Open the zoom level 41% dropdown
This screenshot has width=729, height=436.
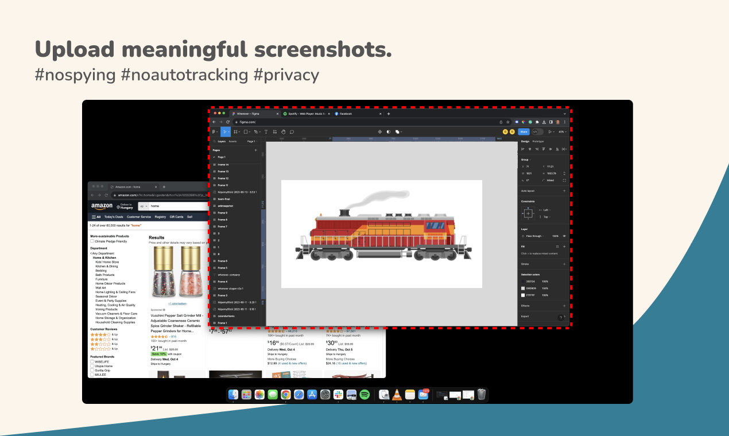562,131
